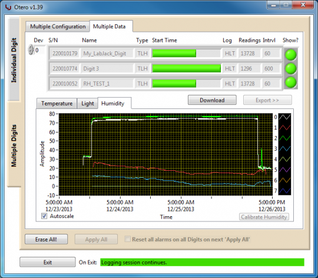Image resolution: width=318 pixels, height=278 pixels.
Task: Select the green plot 2 legend icon
Action: coord(285,138)
